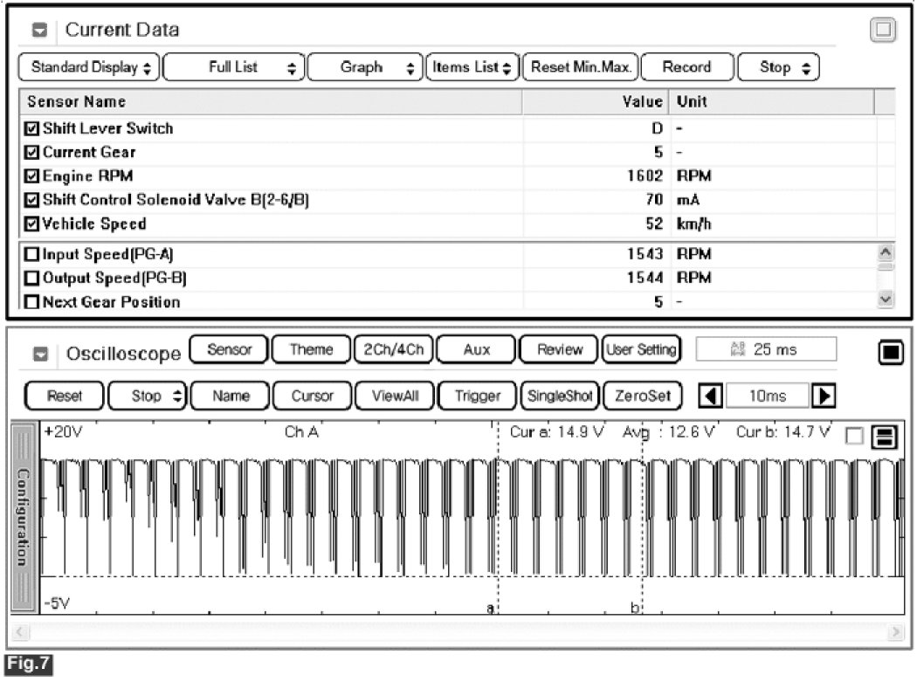
Task: Decrease time base with left arrow
Action: click(711, 396)
